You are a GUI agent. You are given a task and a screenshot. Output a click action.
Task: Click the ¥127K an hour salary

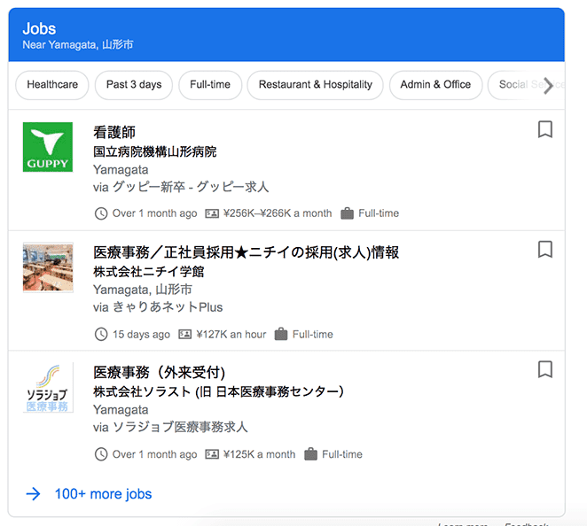[231, 334]
